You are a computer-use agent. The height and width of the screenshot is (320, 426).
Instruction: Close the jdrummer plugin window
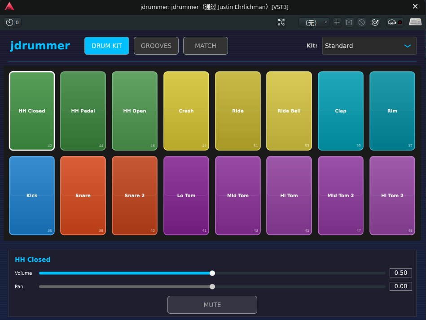[x=415, y=6]
